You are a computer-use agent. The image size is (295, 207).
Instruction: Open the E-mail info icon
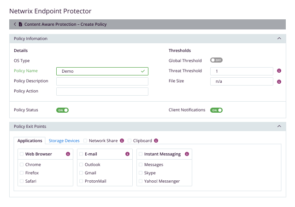click(128, 154)
